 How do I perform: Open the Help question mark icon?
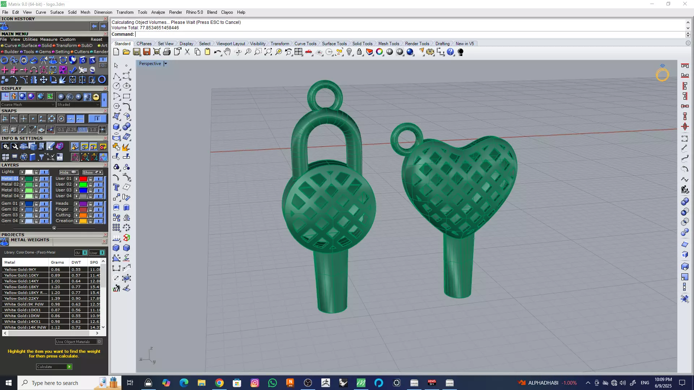(450, 52)
